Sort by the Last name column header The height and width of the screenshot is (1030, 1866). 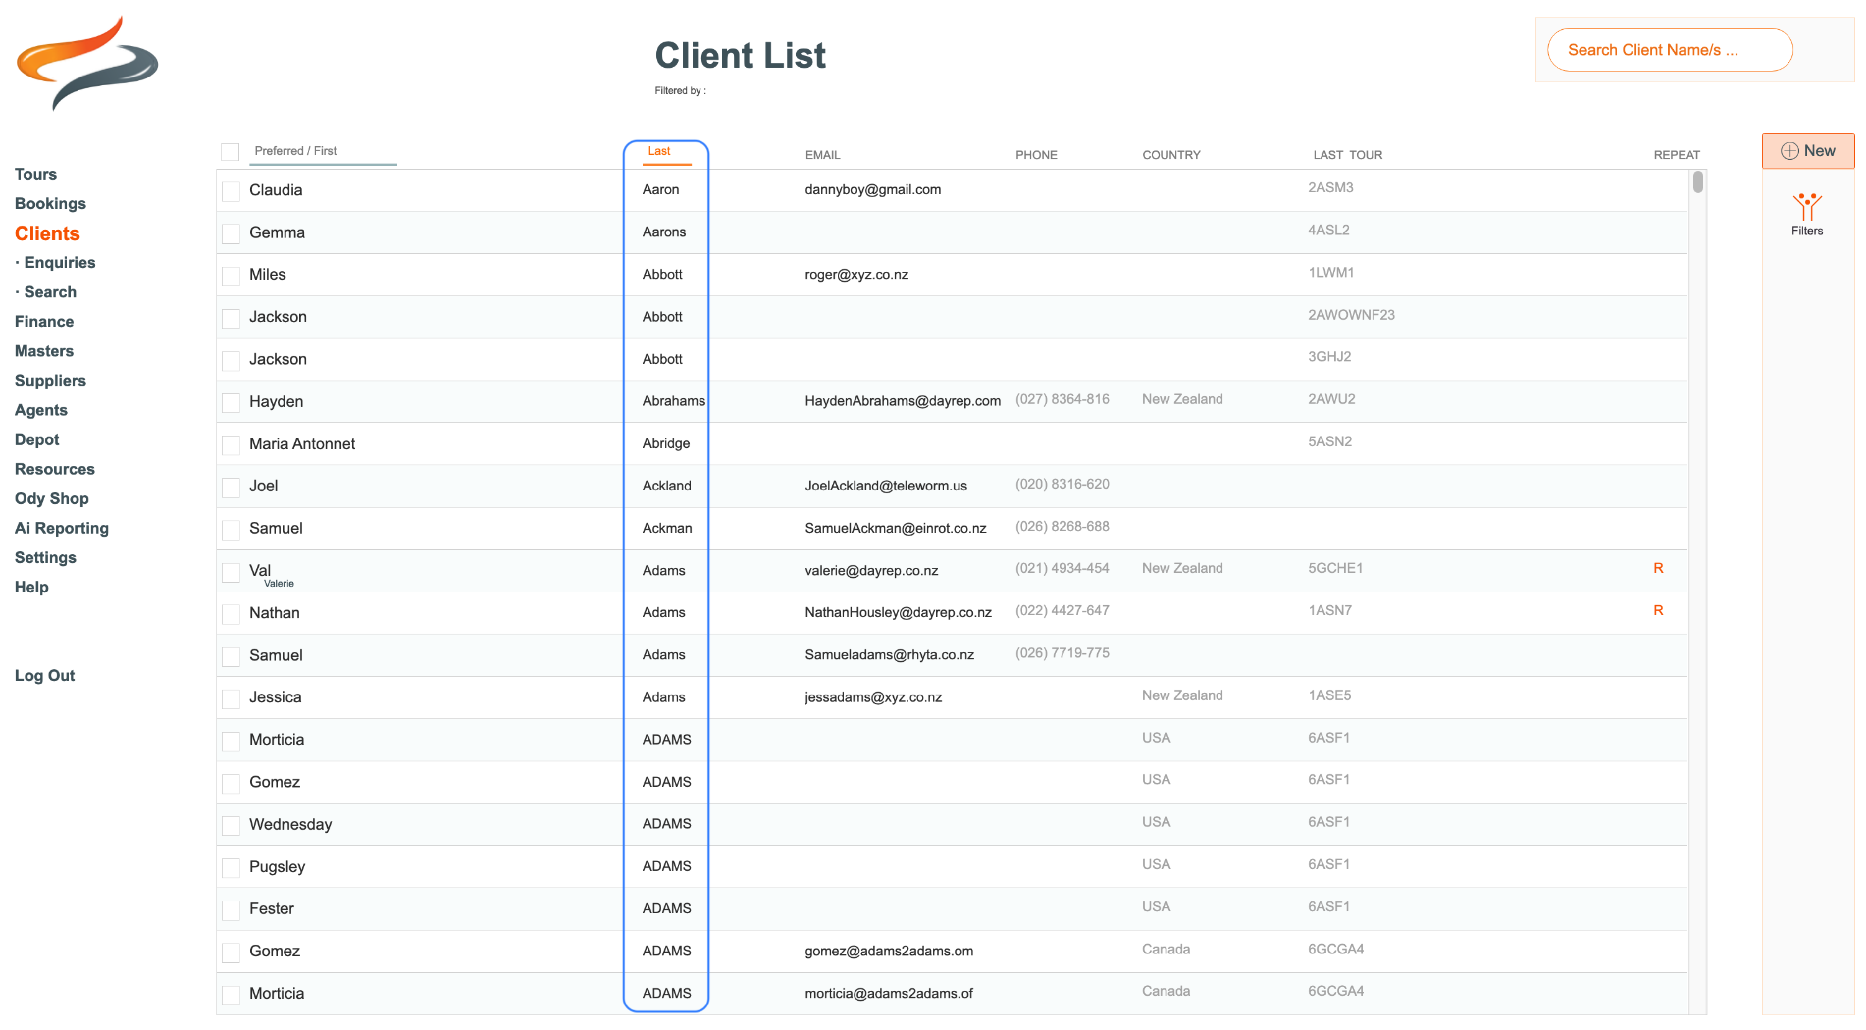(659, 151)
